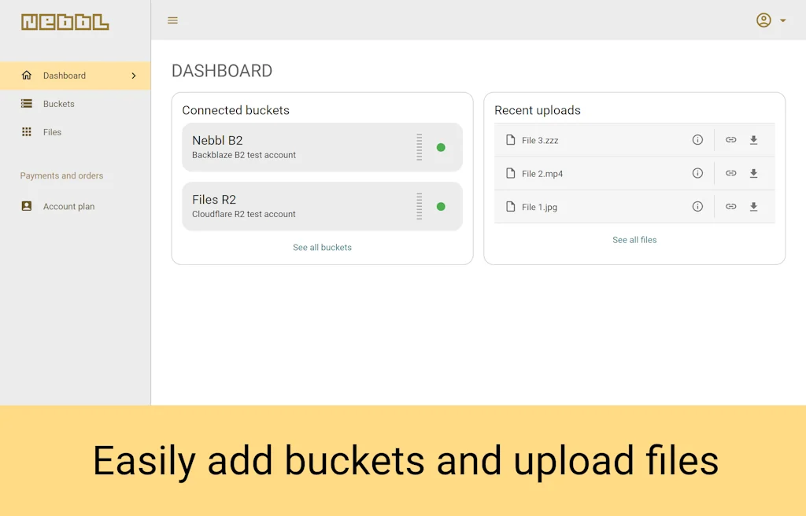
Task: Download File 1.jpg
Action: coord(753,207)
